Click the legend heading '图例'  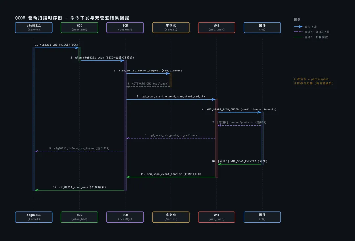click(x=297, y=19)
